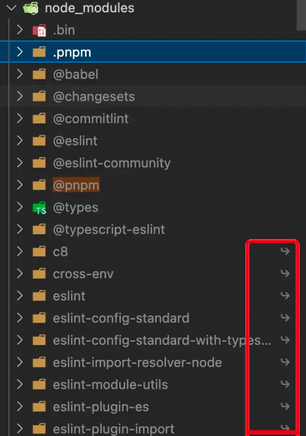
Task: Select the @commitlint folder
Action: tap(153, 119)
